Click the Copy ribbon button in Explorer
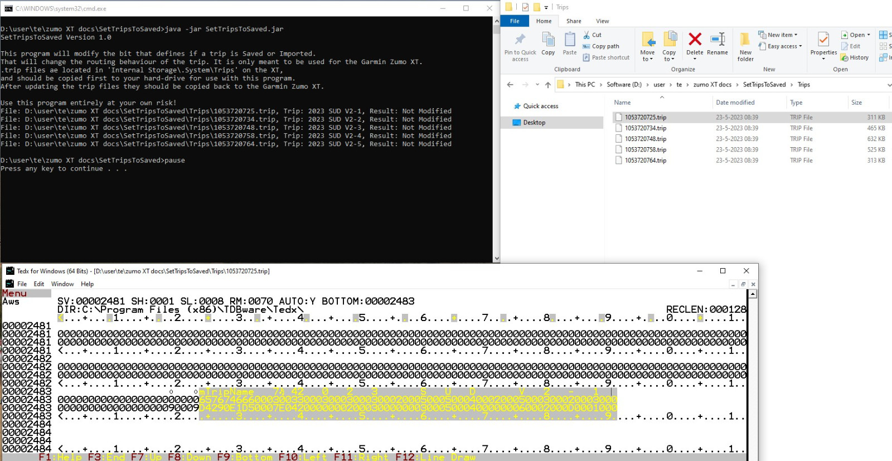 548,44
